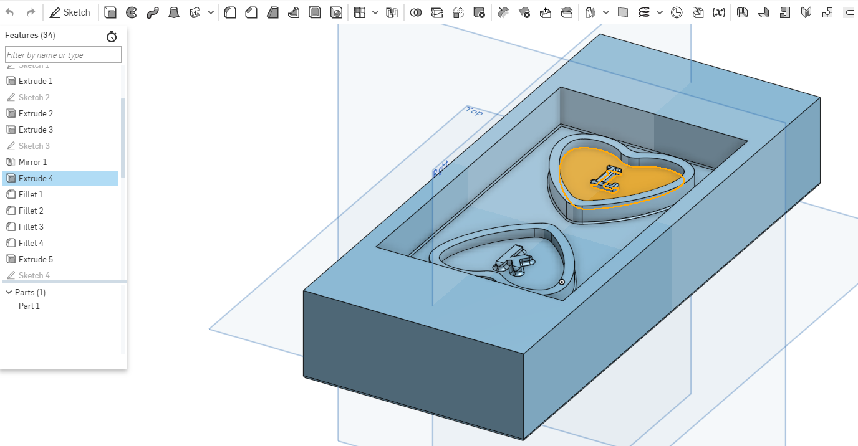This screenshot has height=446, width=858.
Task: Open the surface tools dropdown arrow
Action: [x=605, y=12]
